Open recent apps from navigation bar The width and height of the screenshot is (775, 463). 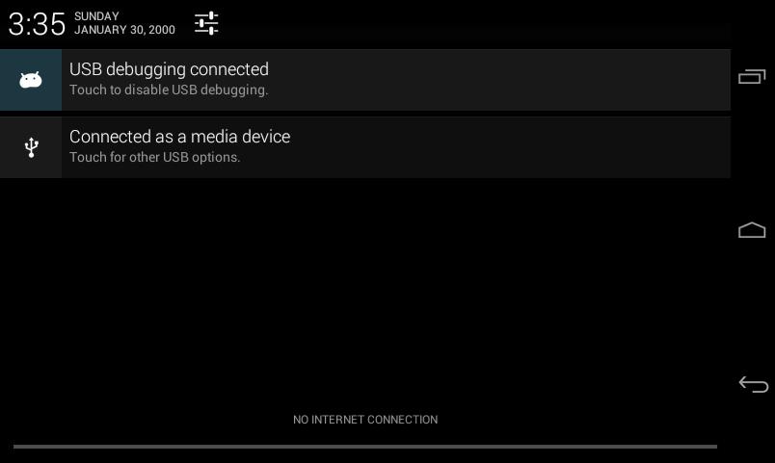click(752, 76)
